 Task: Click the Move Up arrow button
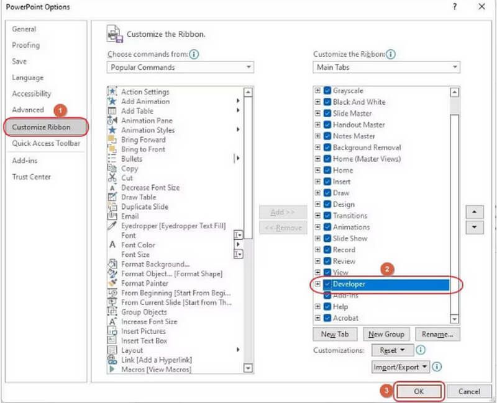(475, 211)
